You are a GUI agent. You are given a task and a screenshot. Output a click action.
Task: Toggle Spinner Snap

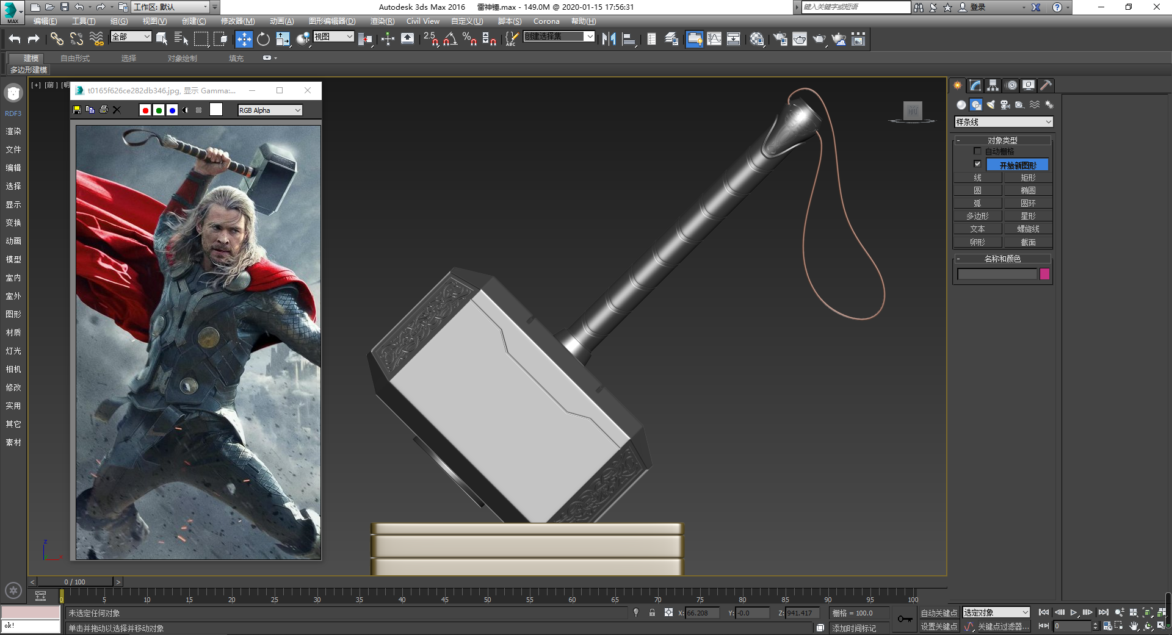(490, 39)
